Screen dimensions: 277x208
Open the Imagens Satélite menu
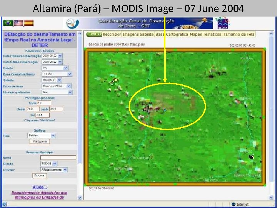[138, 34]
